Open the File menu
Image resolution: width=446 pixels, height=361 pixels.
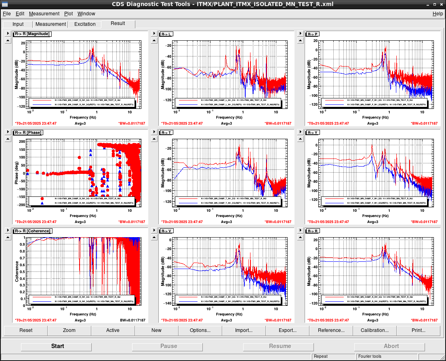(x=6, y=14)
